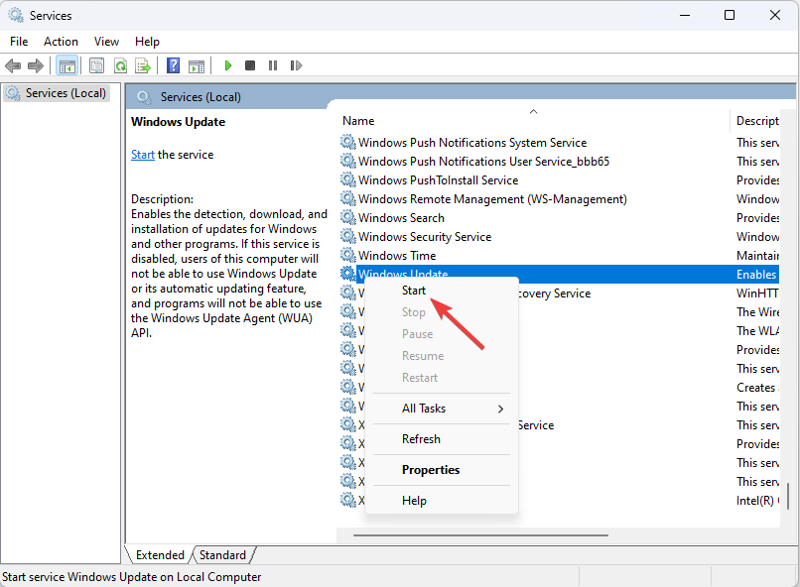Click the Back arrow toolbar icon

pyautogui.click(x=13, y=65)
